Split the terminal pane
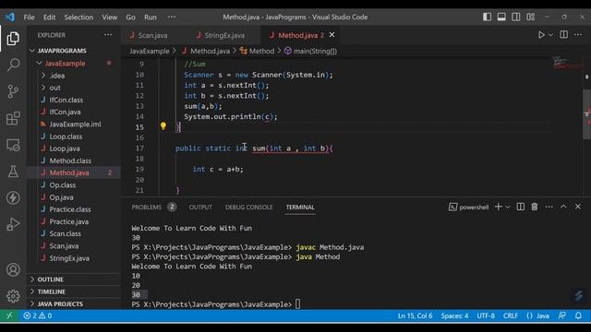591x332 pixels. pos(521,207)
